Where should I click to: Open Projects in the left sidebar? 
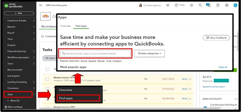11,45
